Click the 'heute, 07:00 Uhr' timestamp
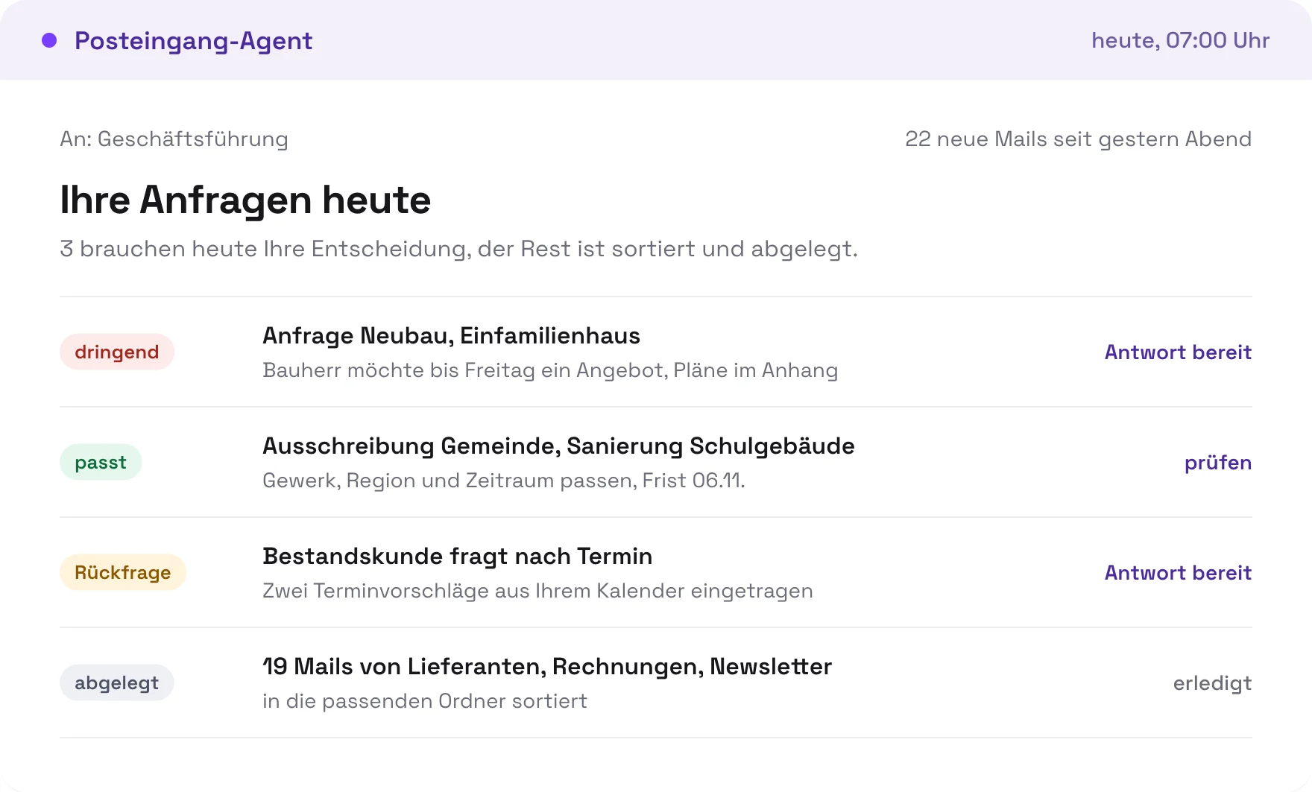Viewport: 1312px width, 792px height. coord(1180,40)
